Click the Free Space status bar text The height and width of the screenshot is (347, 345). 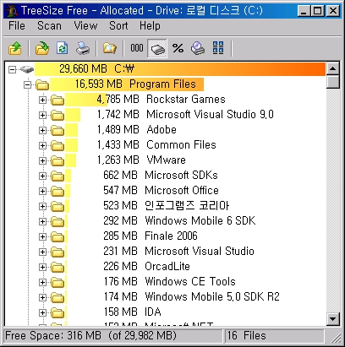click(90, 336)
